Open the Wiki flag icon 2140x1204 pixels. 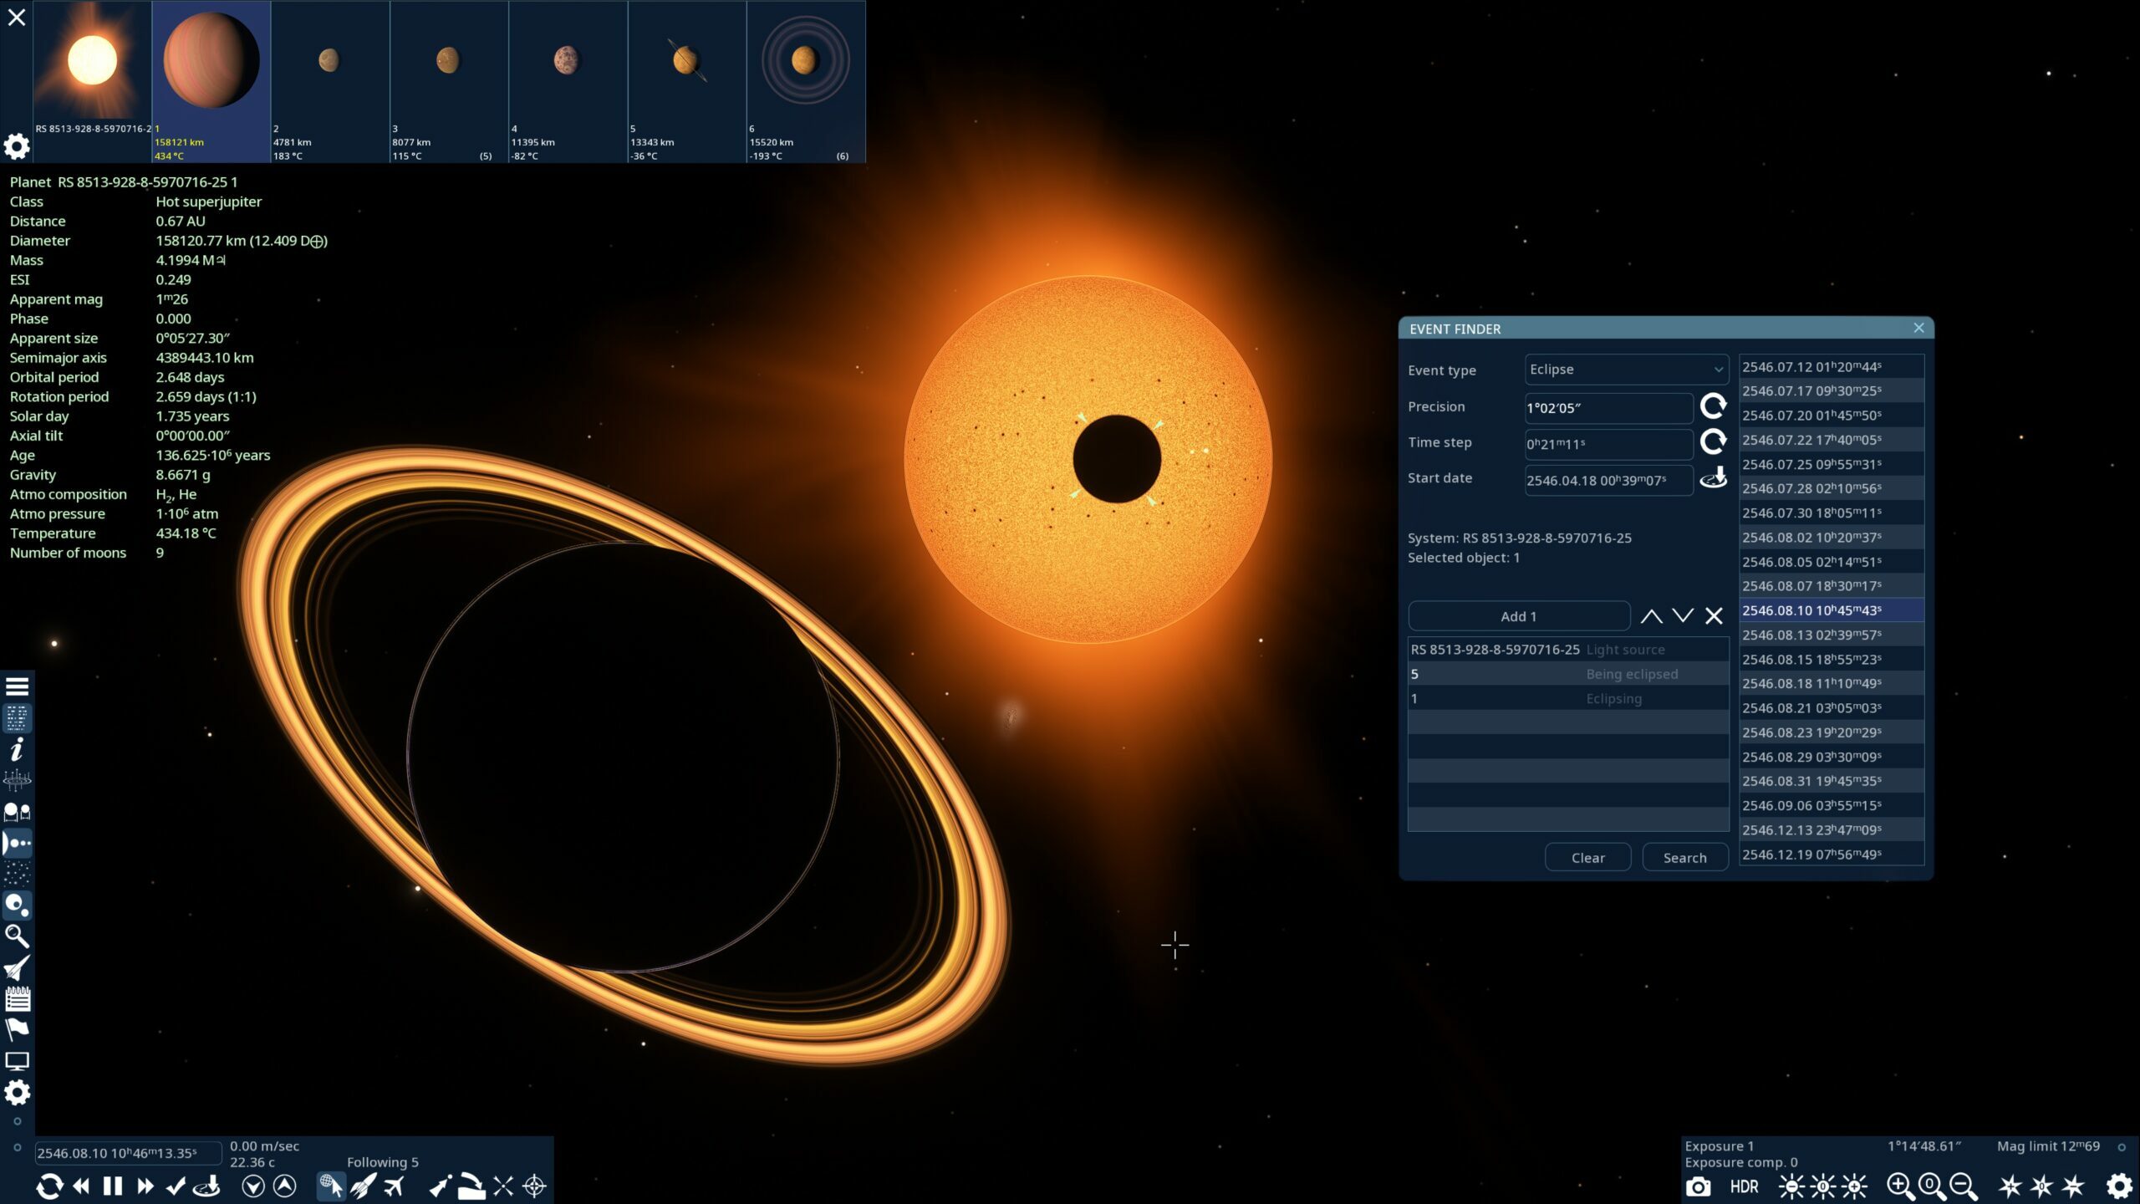pos(18,1030)
